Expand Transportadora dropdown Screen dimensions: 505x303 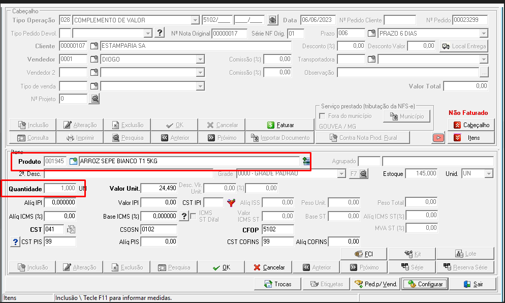point(484,59)
